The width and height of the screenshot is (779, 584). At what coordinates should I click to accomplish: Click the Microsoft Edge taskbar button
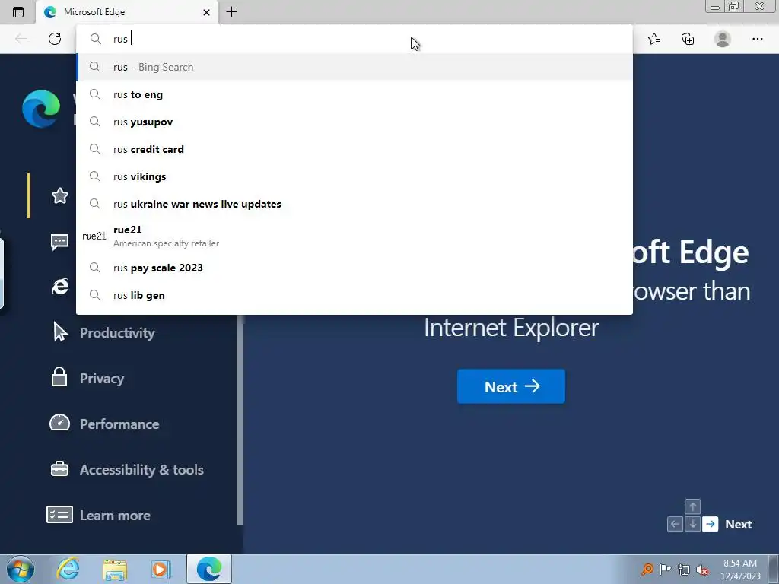click(208, 569)
